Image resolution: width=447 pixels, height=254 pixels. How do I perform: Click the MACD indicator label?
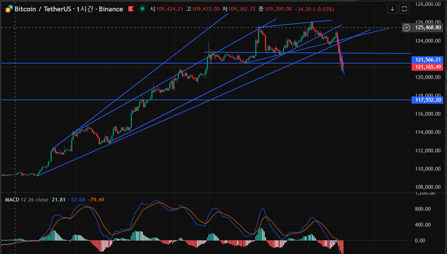(x=11, y=199)
